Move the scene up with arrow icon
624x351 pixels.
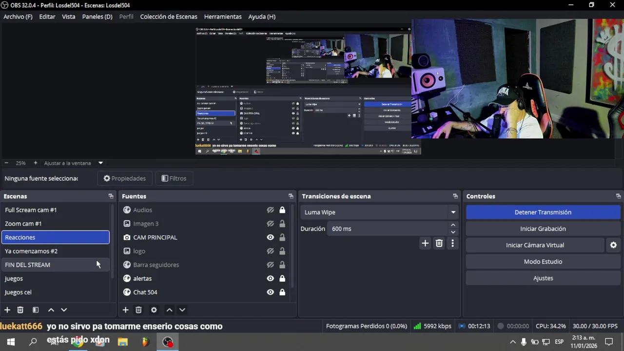pos(51,310)
